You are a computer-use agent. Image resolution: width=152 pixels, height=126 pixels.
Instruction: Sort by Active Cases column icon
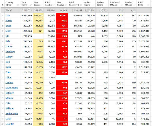point(93,5)
